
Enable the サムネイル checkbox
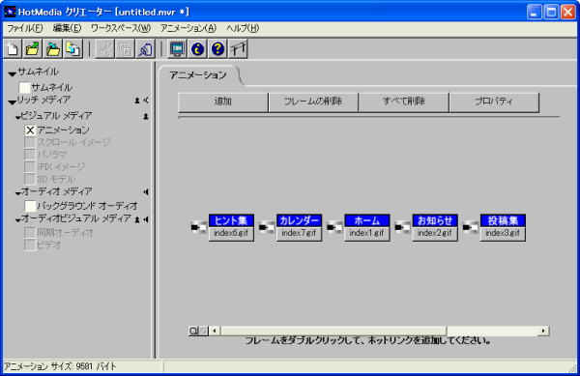(24, 88)
